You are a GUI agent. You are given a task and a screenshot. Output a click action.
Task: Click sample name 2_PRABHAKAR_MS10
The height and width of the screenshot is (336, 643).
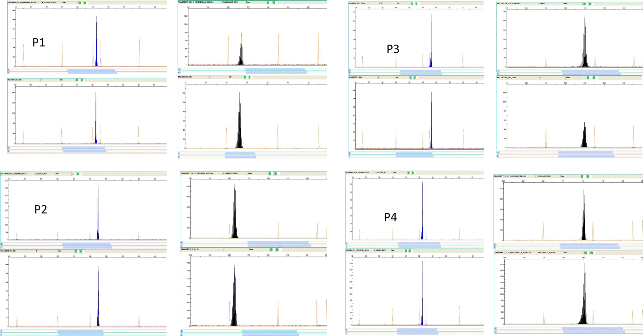[x=230, y=2]
